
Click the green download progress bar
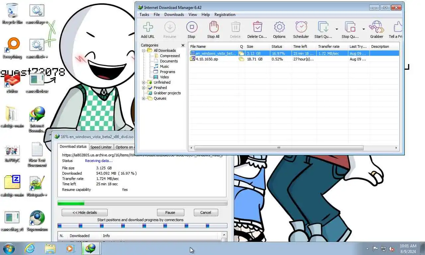(x=142, y=203)
